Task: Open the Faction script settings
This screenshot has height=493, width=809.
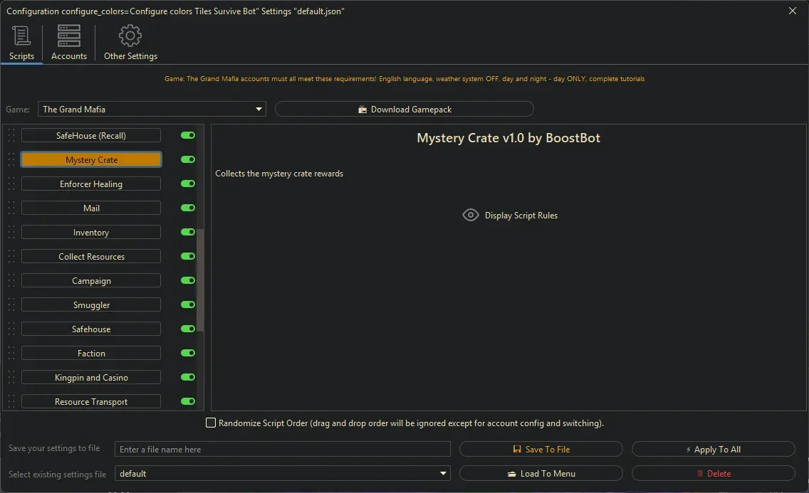Action: 91,354
